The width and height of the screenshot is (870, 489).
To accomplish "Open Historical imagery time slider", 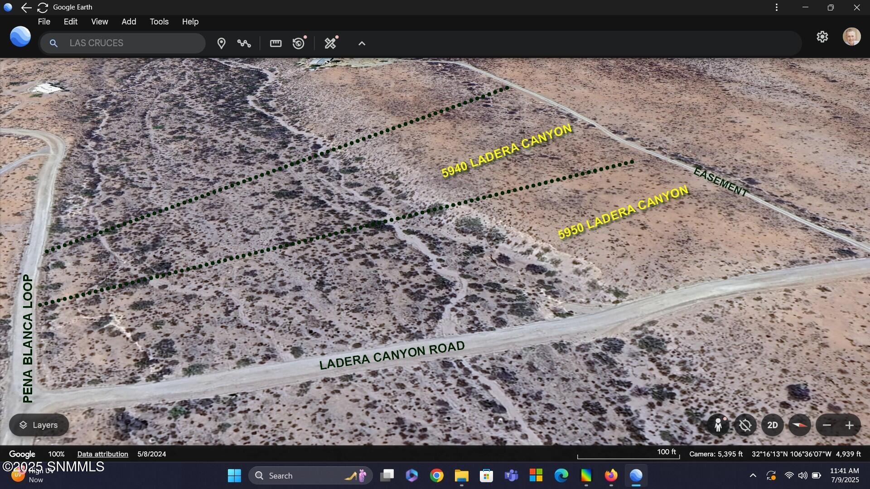I will click(x=298, y=43).
